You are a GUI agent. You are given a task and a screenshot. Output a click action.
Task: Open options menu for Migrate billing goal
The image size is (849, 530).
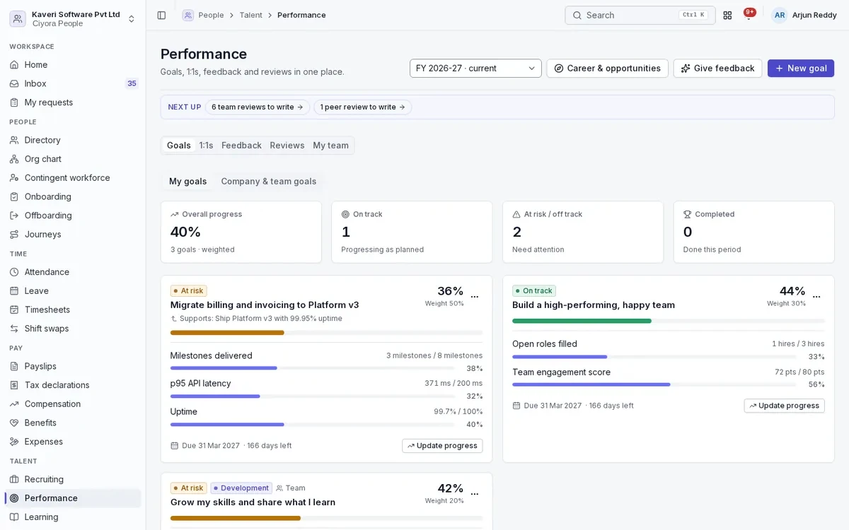[475, 297]
